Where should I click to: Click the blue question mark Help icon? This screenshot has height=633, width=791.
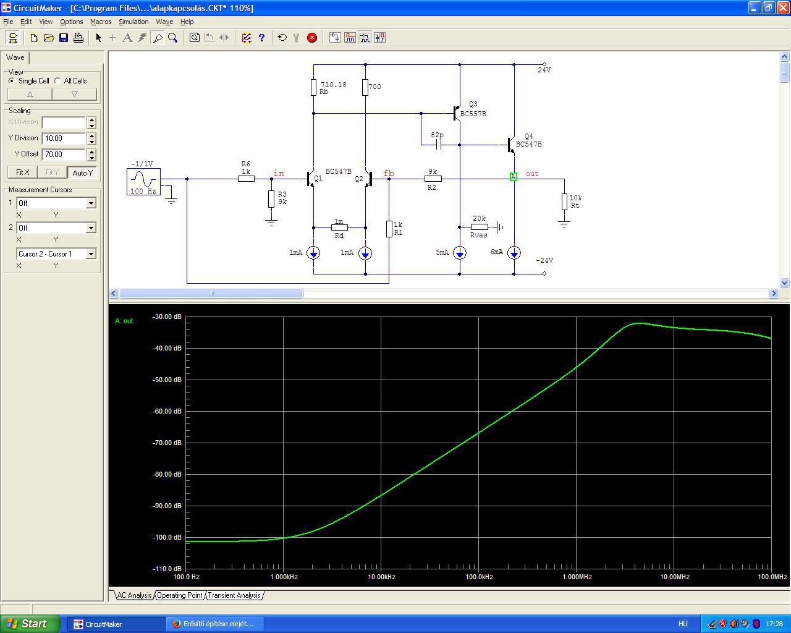[261, 38]
